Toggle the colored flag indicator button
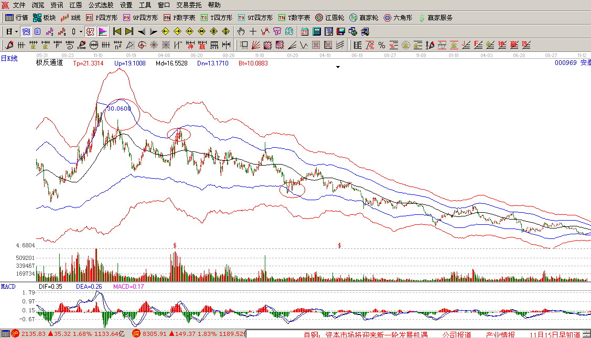The width and height of the screenshot is (591, 338). pyautogui.click(x=103, y=31)
